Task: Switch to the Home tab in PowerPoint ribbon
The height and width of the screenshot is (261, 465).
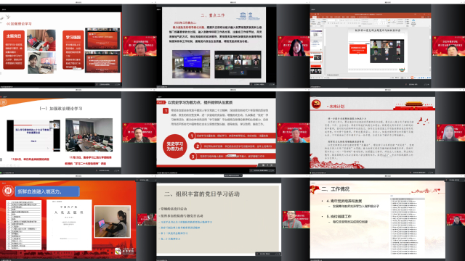Action: coord(315,17)
